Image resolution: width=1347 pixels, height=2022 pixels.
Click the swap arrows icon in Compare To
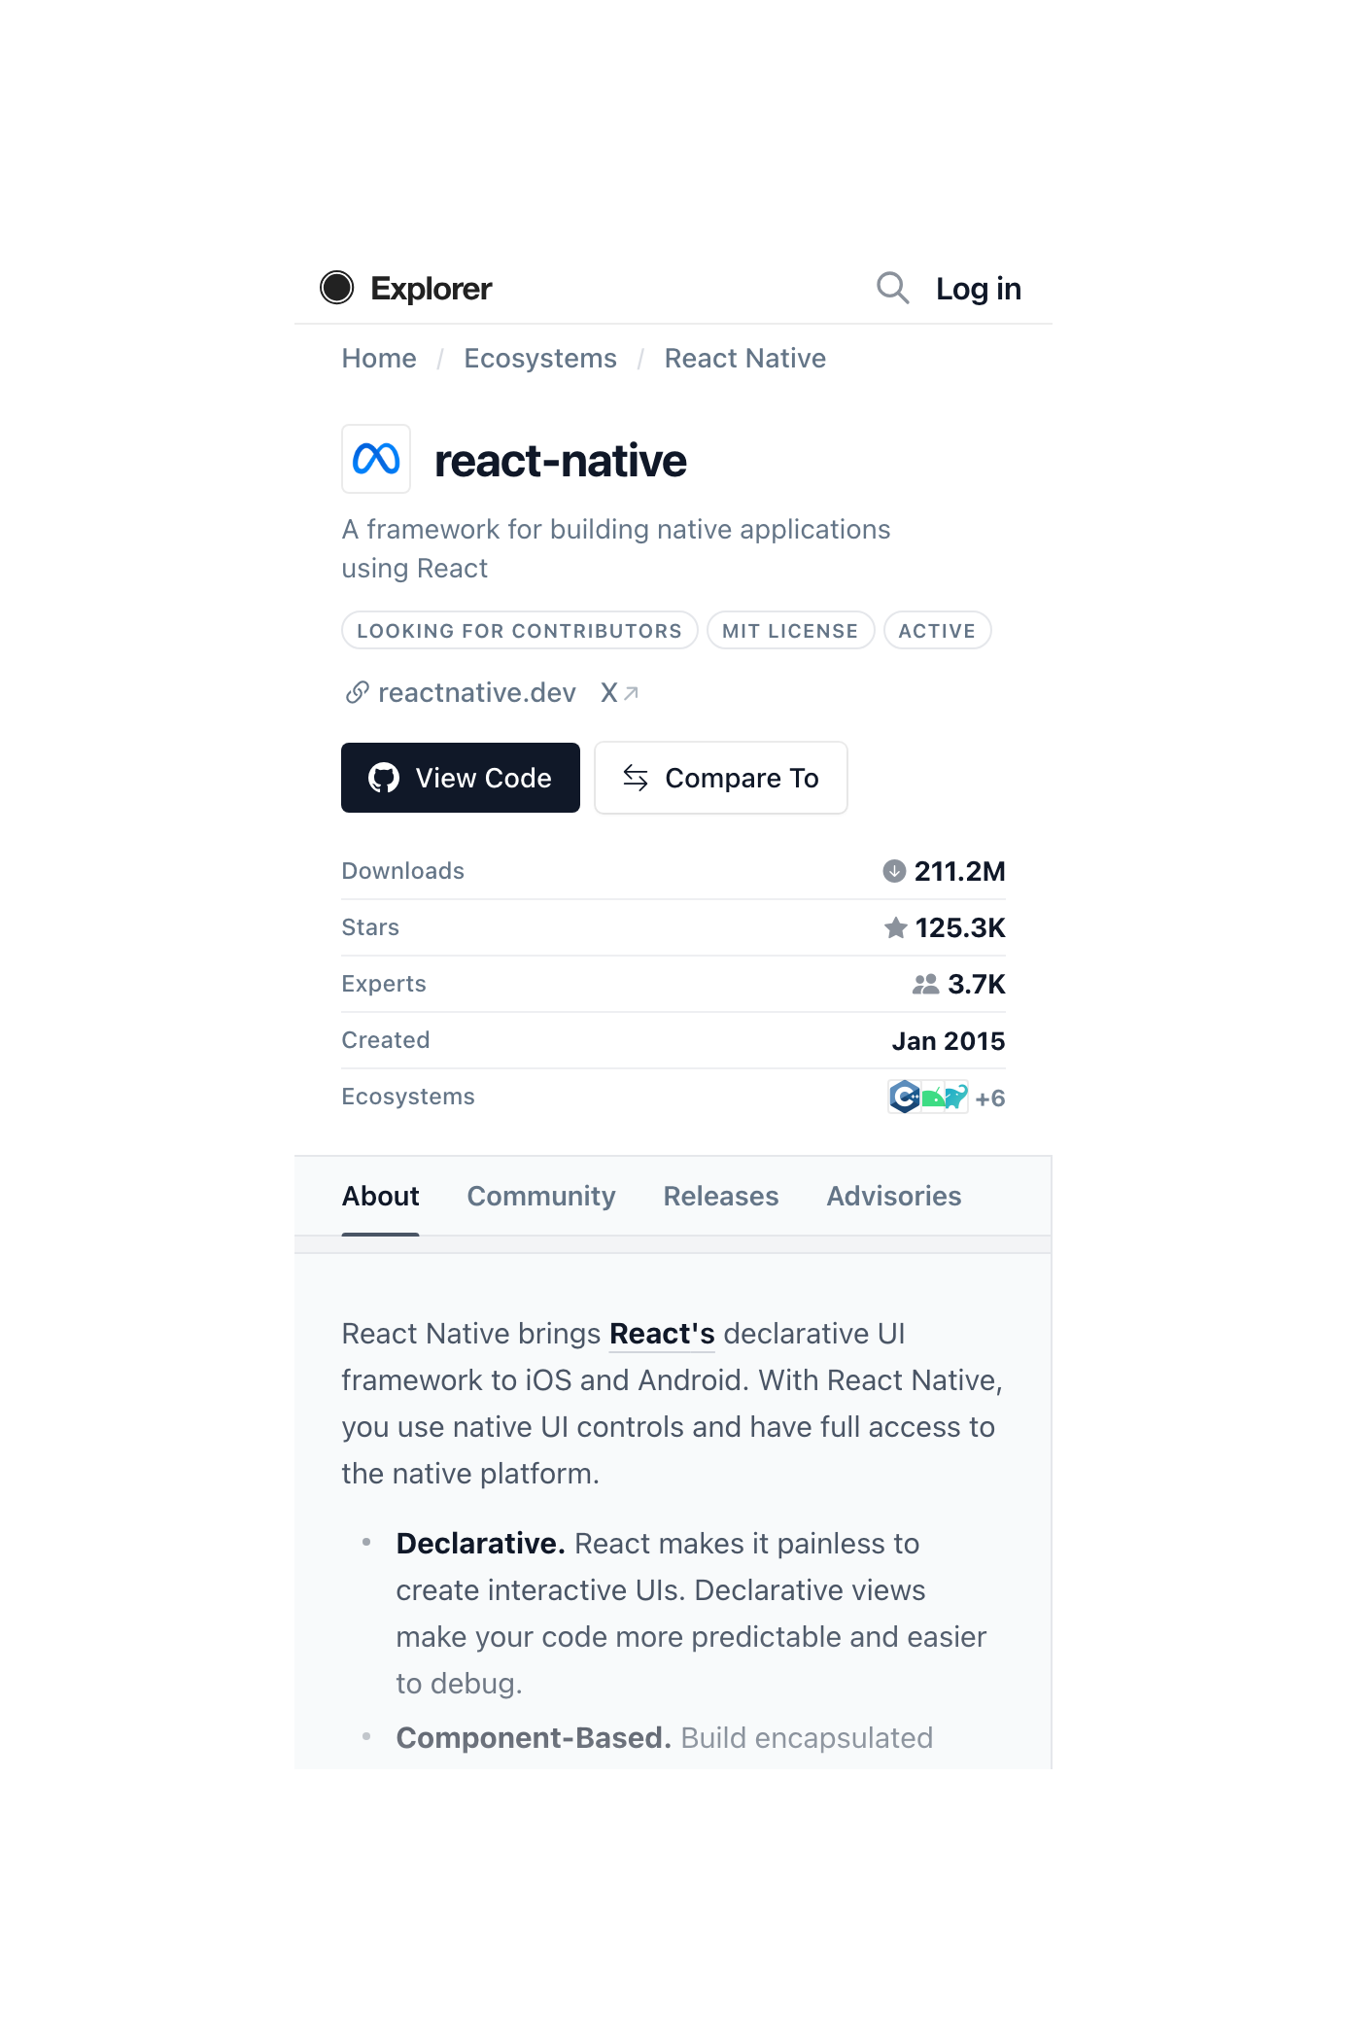point(636,778)
